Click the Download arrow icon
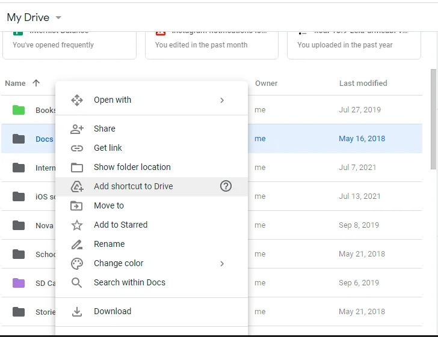This screenshot has height=337, width=438. [77, 312]
